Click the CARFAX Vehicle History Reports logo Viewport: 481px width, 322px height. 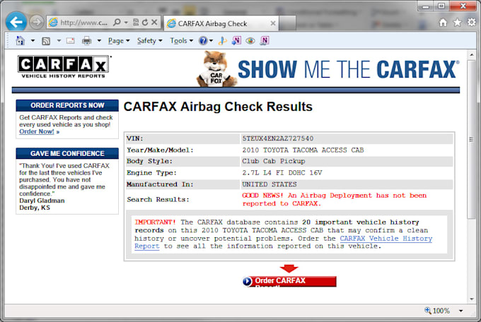coord(63,66)
